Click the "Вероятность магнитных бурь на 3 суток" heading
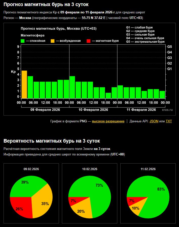The image size is (179, 227). (52, 141)
